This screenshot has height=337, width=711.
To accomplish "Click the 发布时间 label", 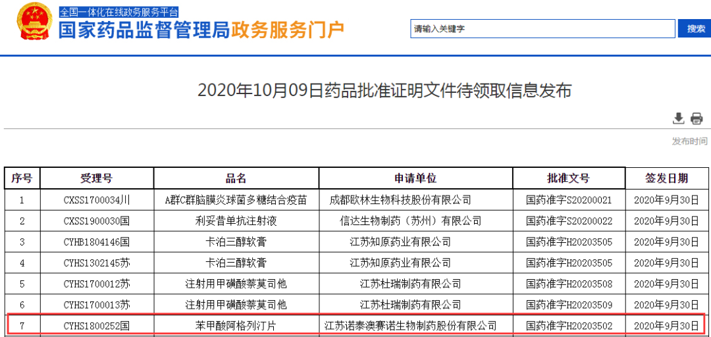I will (x=690, y=142).
